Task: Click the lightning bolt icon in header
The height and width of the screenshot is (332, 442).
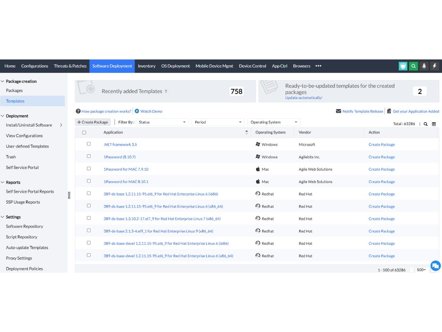Action: [x=435, y=66]
